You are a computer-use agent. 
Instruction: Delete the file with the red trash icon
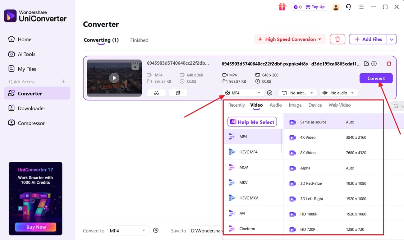click(x=389, y=63)
